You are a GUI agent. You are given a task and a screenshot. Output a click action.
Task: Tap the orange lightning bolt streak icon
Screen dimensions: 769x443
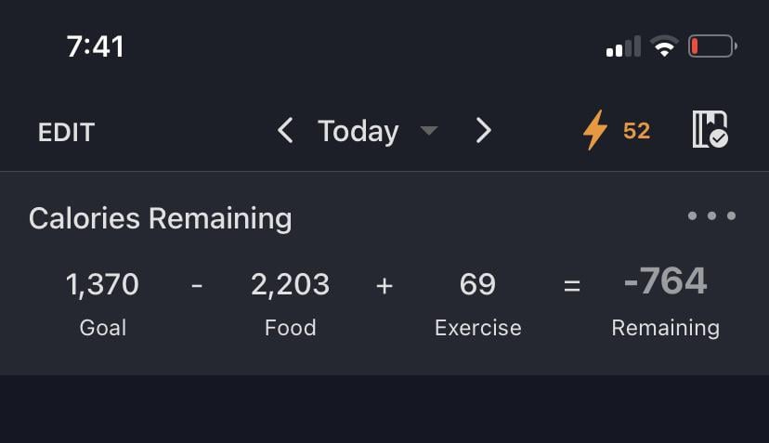point(594,131)
